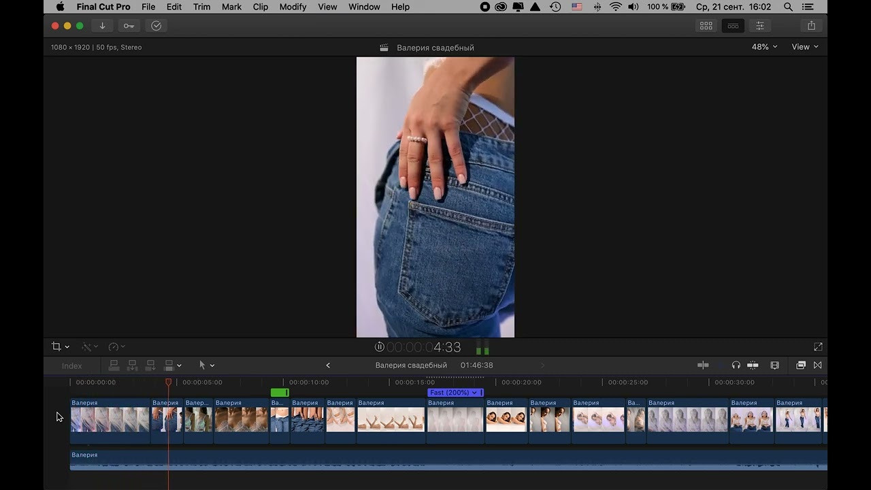871x490 pixels.
Task: Open the Modify menu
Action: (x=293, y=7)
